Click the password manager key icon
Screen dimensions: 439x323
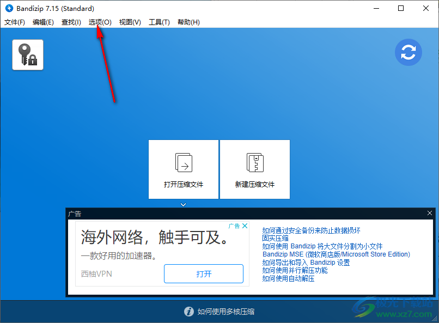28,55
